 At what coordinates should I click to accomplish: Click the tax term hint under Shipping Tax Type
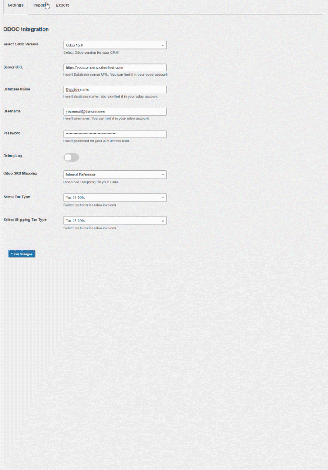click(x=89, y=228)
